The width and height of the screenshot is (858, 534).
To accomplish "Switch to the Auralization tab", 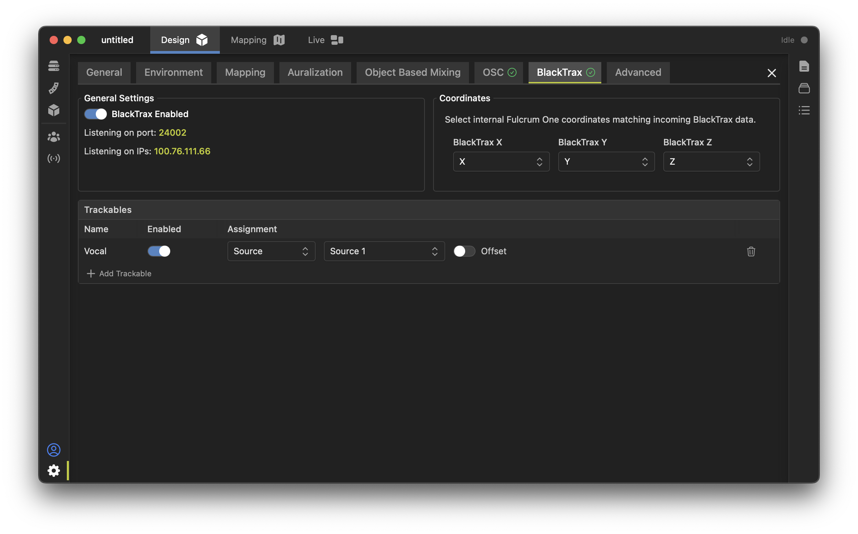I will [x=315, y=72].
